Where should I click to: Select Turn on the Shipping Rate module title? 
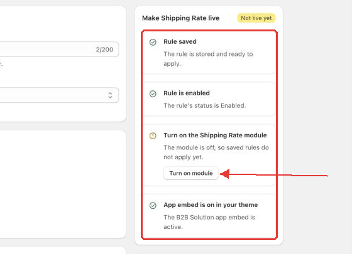tap(215, 135)
